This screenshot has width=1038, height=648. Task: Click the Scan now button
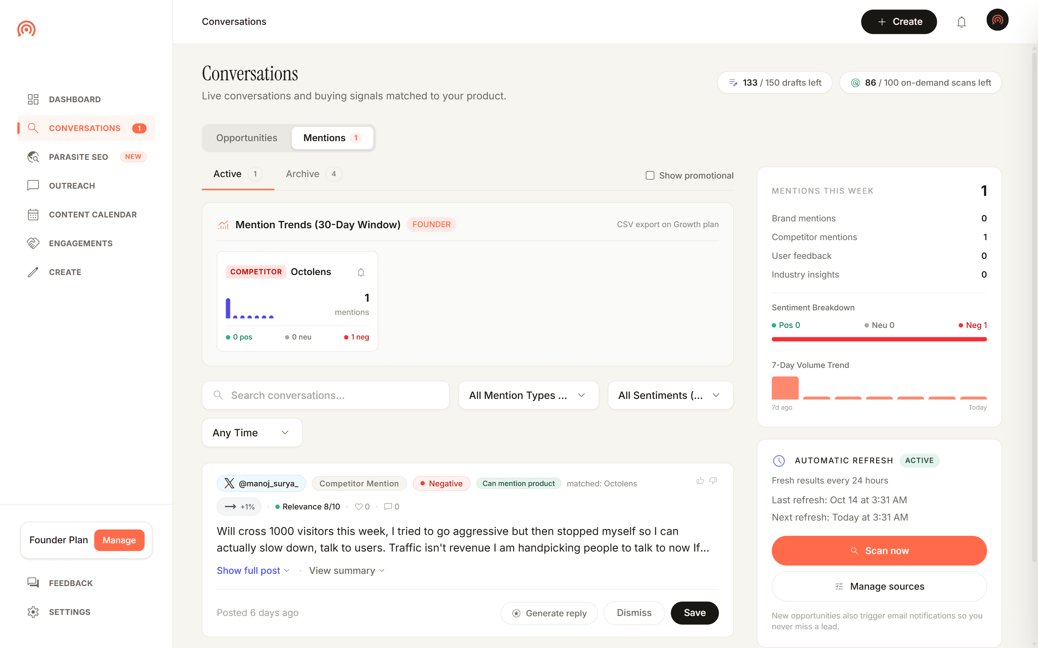[879, 550]
